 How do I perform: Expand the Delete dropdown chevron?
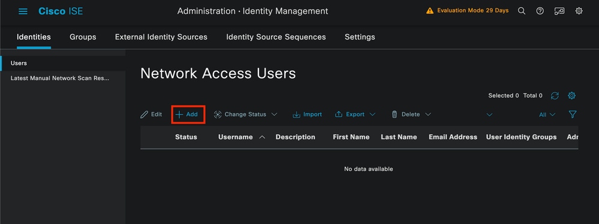pyautogui.click(x=428, y=114)
